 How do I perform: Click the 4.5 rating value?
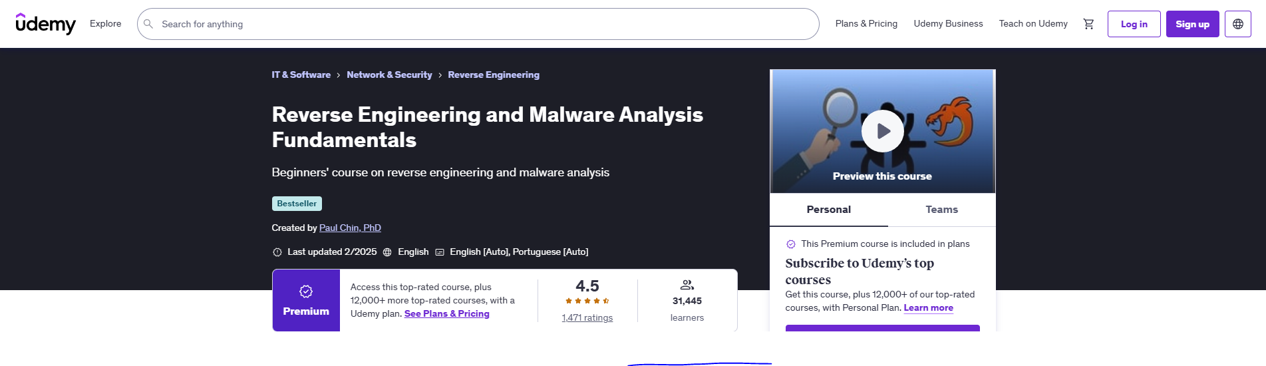click(x=587, y=286)
